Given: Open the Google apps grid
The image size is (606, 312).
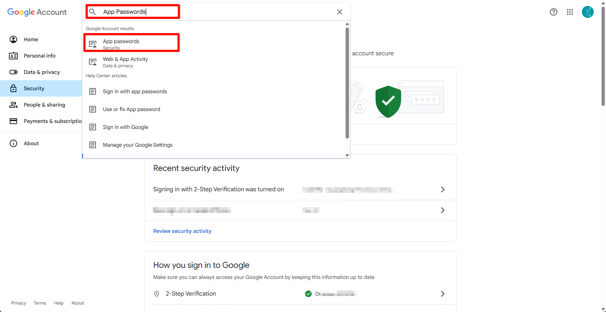Looking at the screenshot, I should (570, 12).
